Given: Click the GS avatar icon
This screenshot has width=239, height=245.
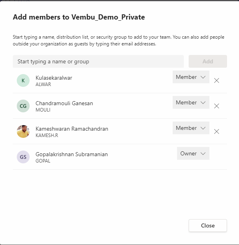Looking at the screenshot, I should [x=23, y=157].
